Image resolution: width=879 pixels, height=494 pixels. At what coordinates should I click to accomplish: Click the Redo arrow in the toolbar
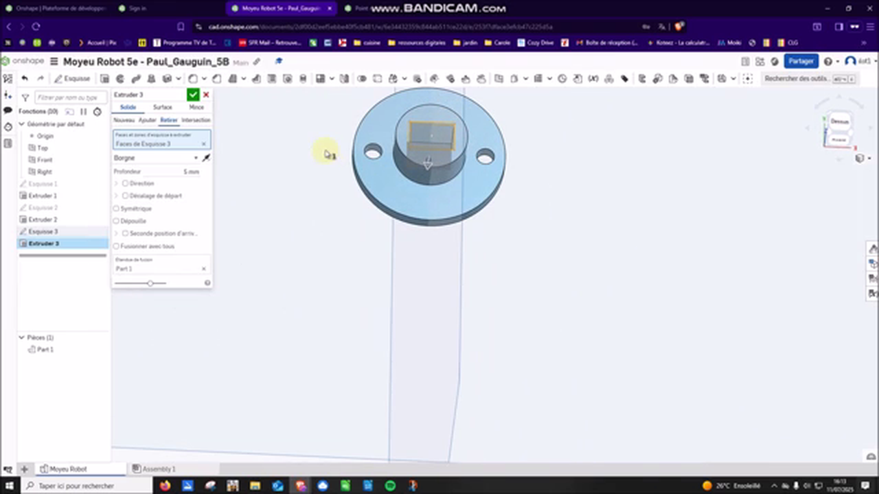click(x=40, y=78)
